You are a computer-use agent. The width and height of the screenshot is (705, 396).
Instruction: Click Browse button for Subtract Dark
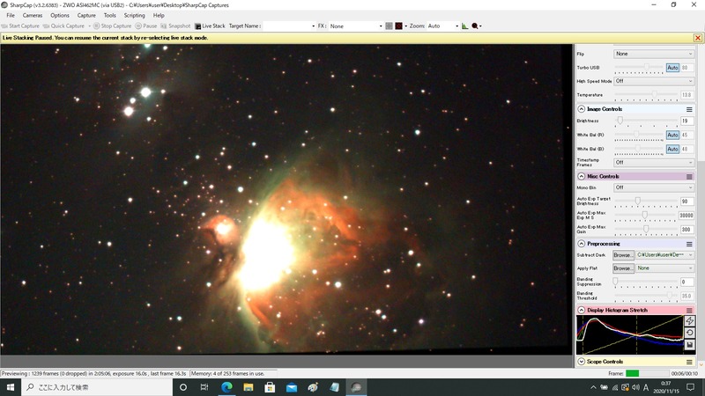[x=624, y=255]
